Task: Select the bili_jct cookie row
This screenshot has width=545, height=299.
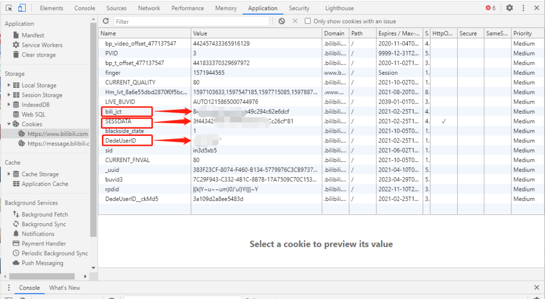Action: click(321, 112)
